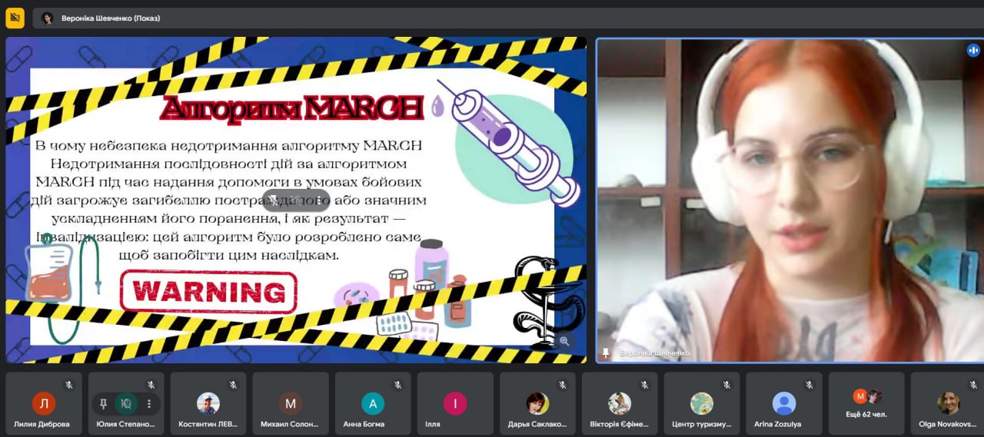
Task: Pin Юлия Степанова's tile with pin icon
Action: click(x=104, y=403)
